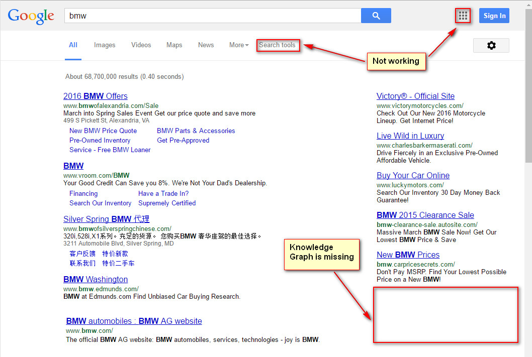The height and width of the screenshot is (357, 532).
Task: Click the www.luckymotors.com/ URL text
Action: pyautogui.click(x=410, y=185)
